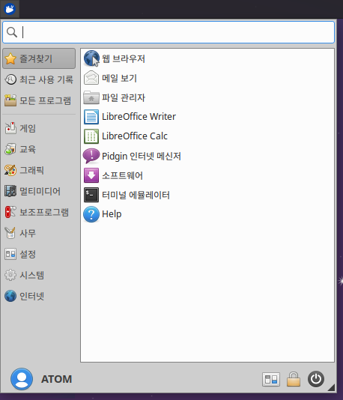Screen dimensions: 343x400
Task: Open the 사무 office category
Action: (39, 233)
